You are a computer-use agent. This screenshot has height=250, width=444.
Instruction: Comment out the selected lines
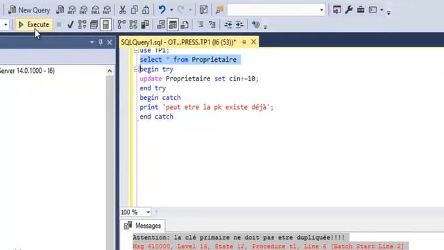tap(200, 25)
